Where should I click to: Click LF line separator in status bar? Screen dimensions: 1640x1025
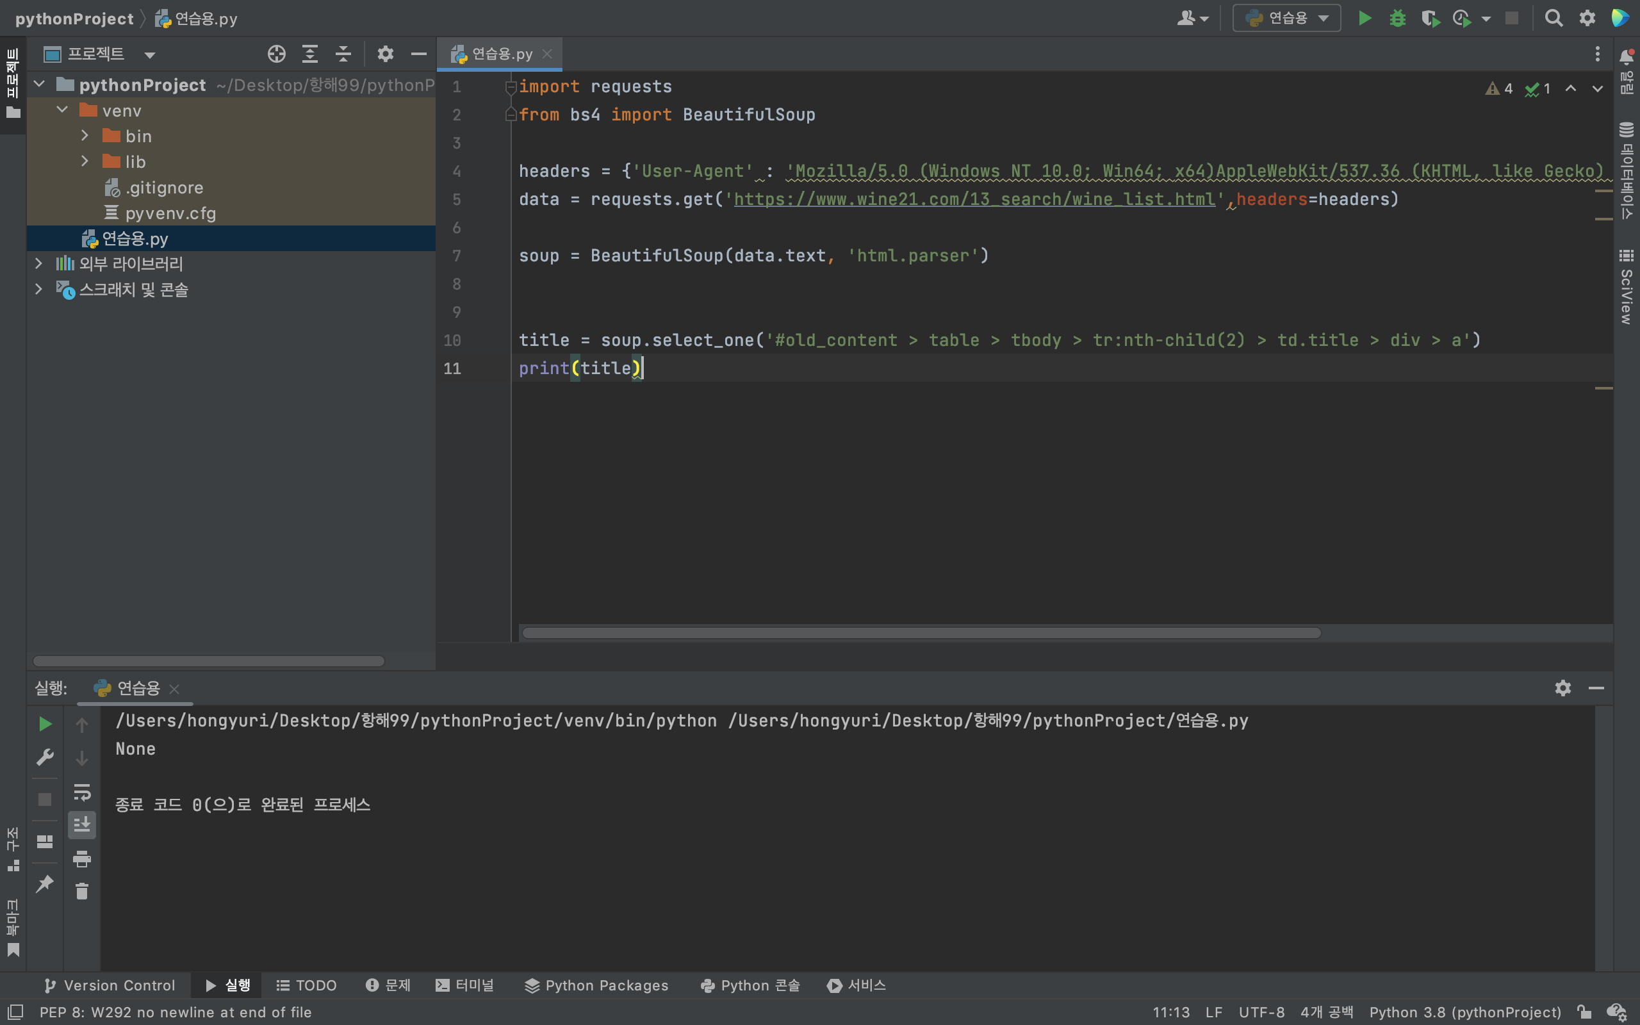[1214, 1012]
